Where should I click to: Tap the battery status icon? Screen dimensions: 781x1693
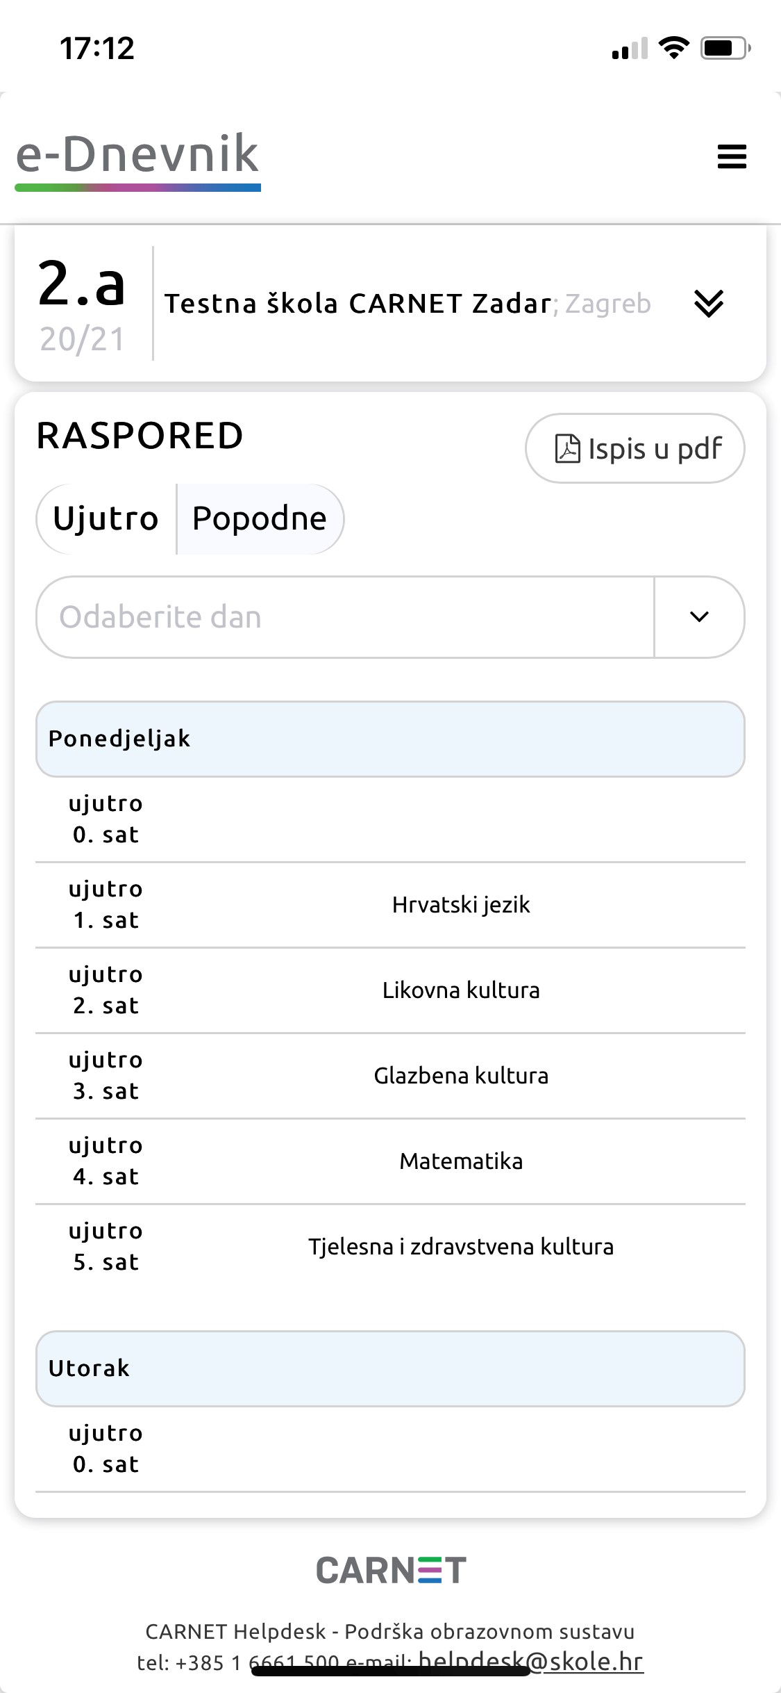coord(725,48)
